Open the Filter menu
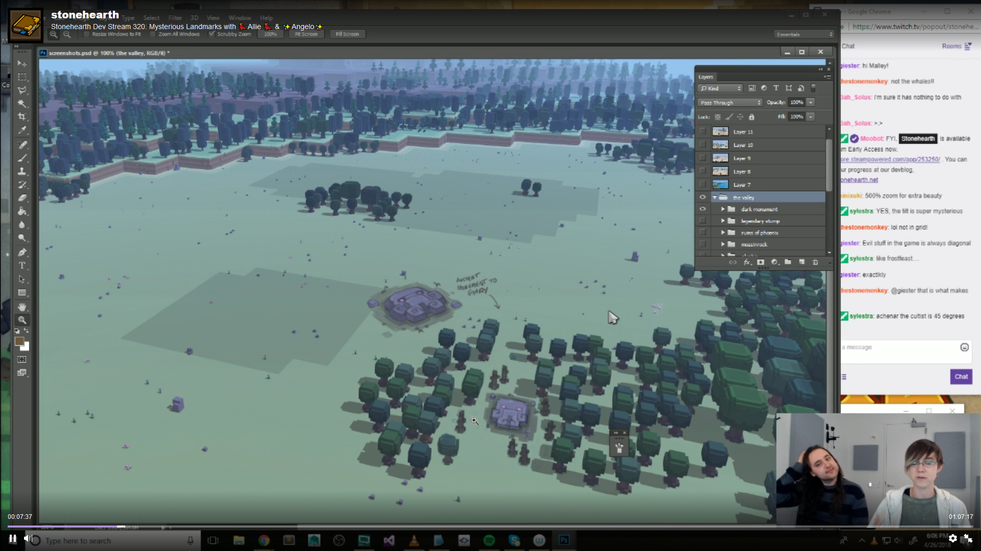This screenshot has width=981, height=551. 175,18
